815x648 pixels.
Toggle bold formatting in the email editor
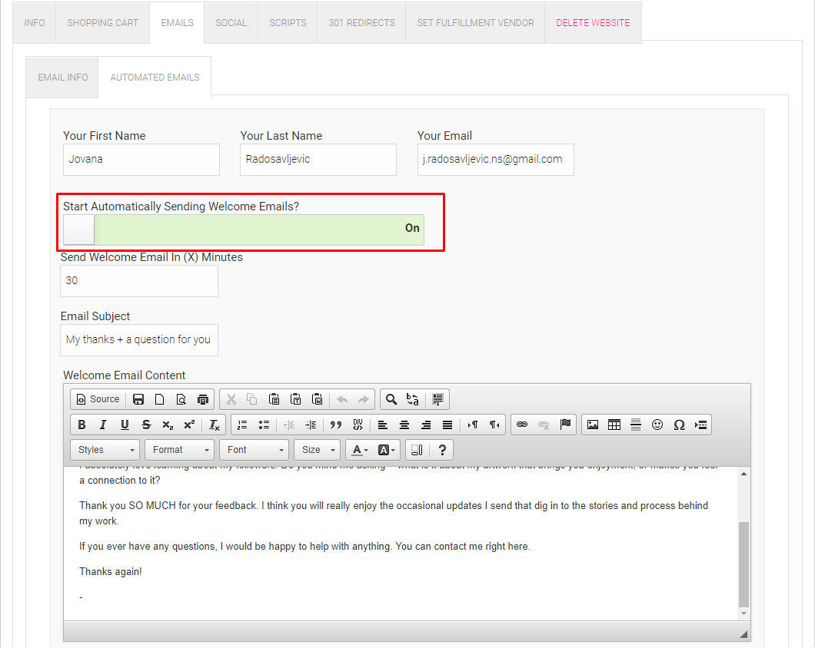(81, 425)
